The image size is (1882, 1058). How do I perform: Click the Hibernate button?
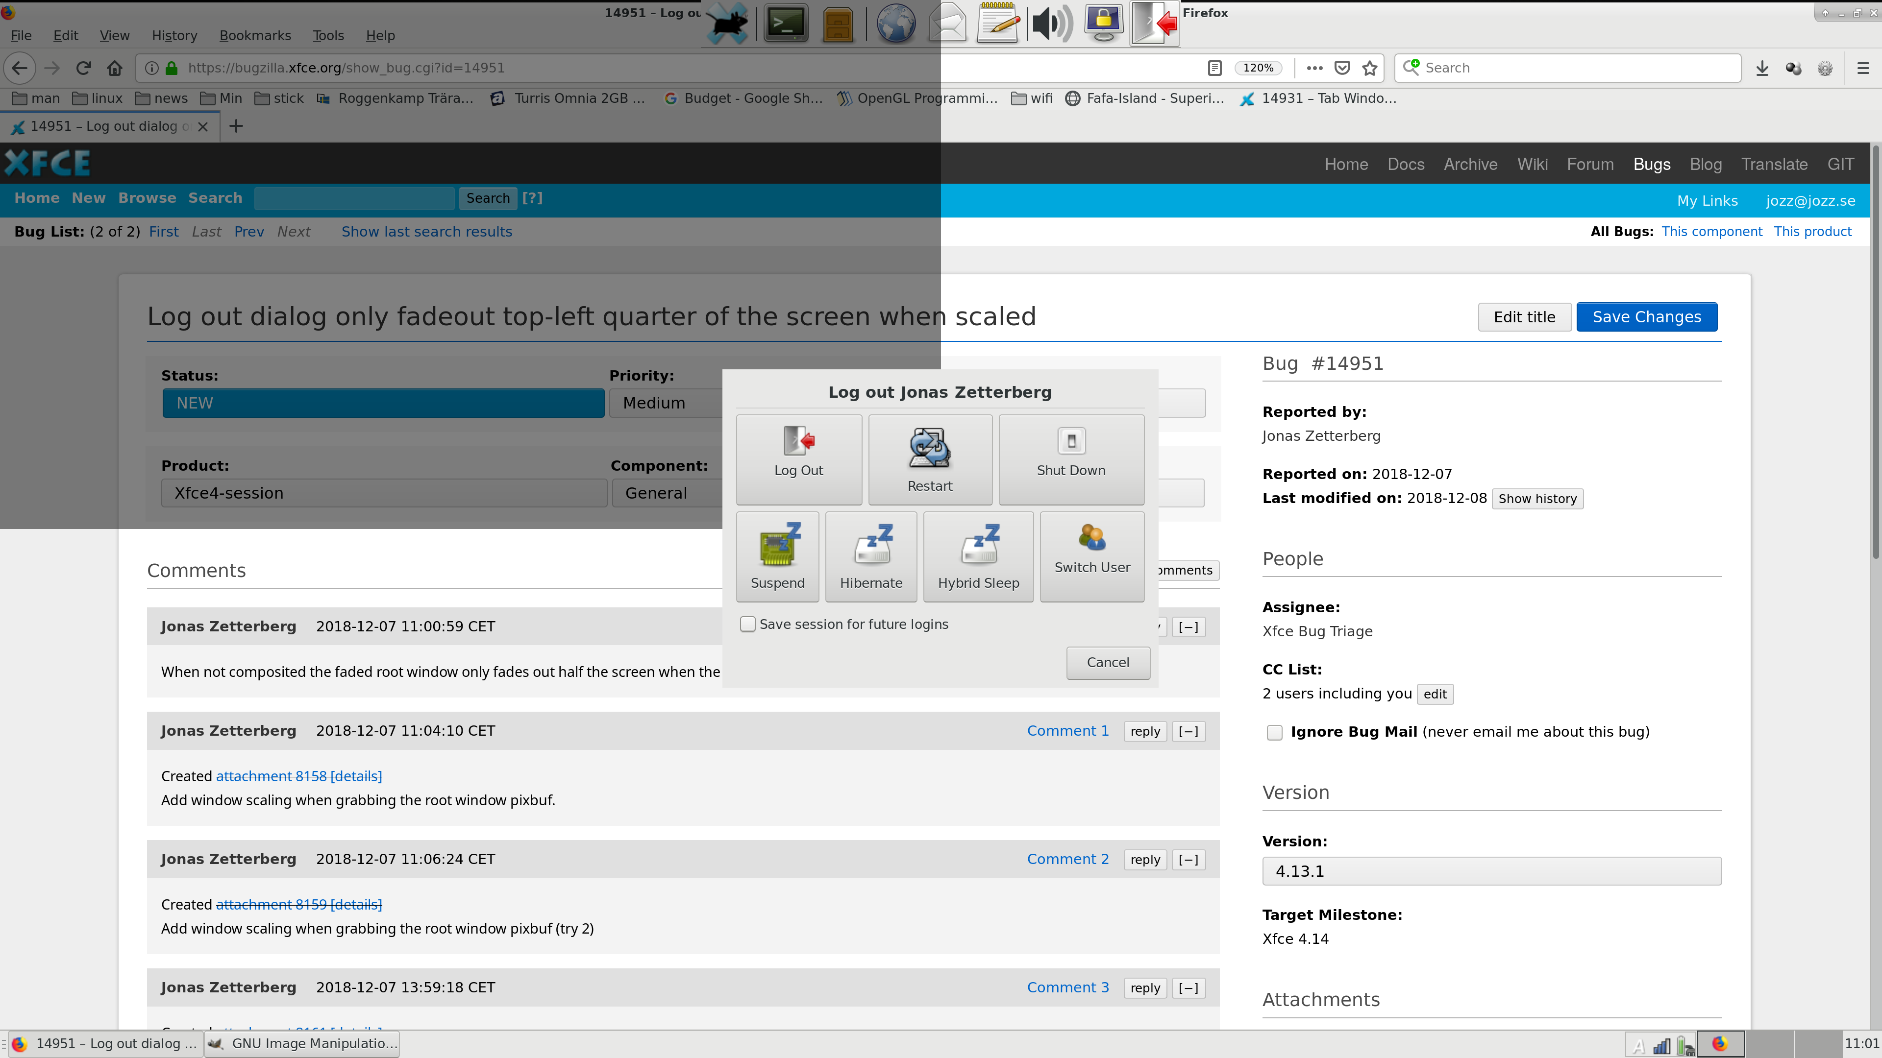click(x=871, y=556)
